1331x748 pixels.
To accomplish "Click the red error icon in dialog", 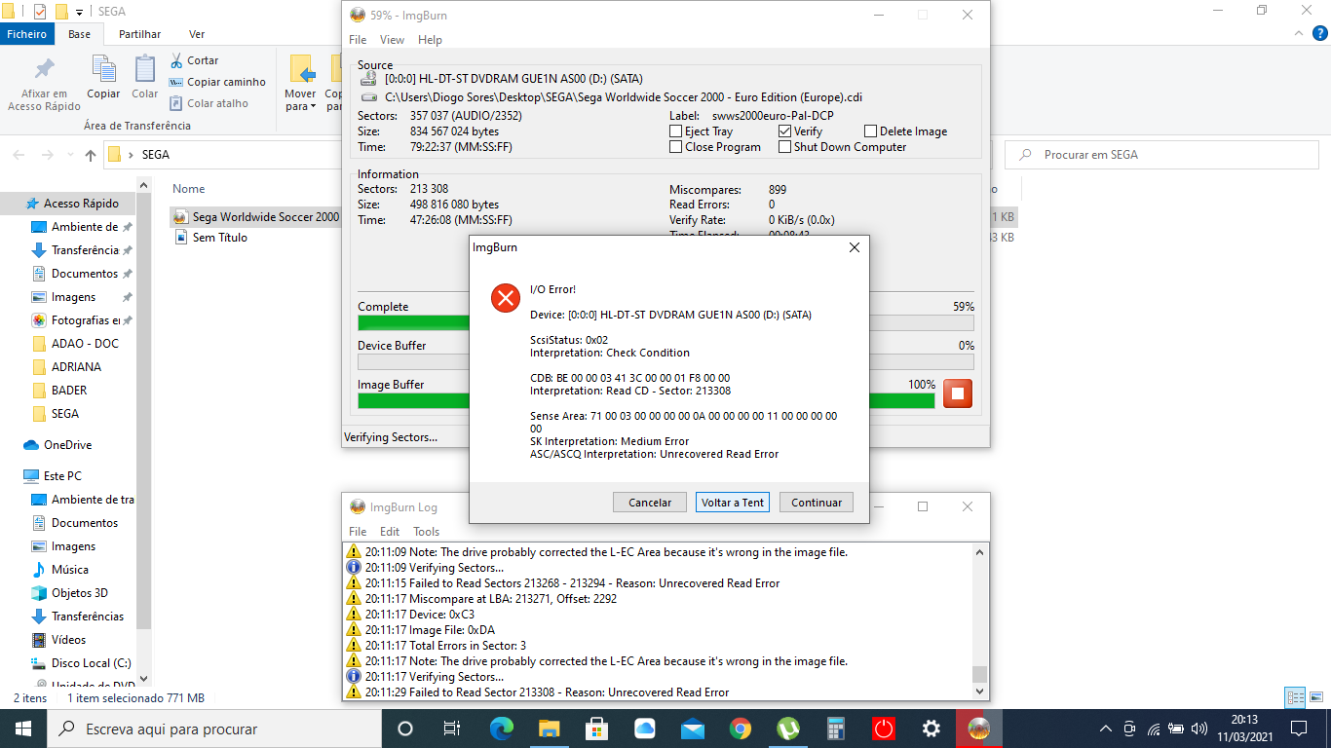I will [505, 298].
